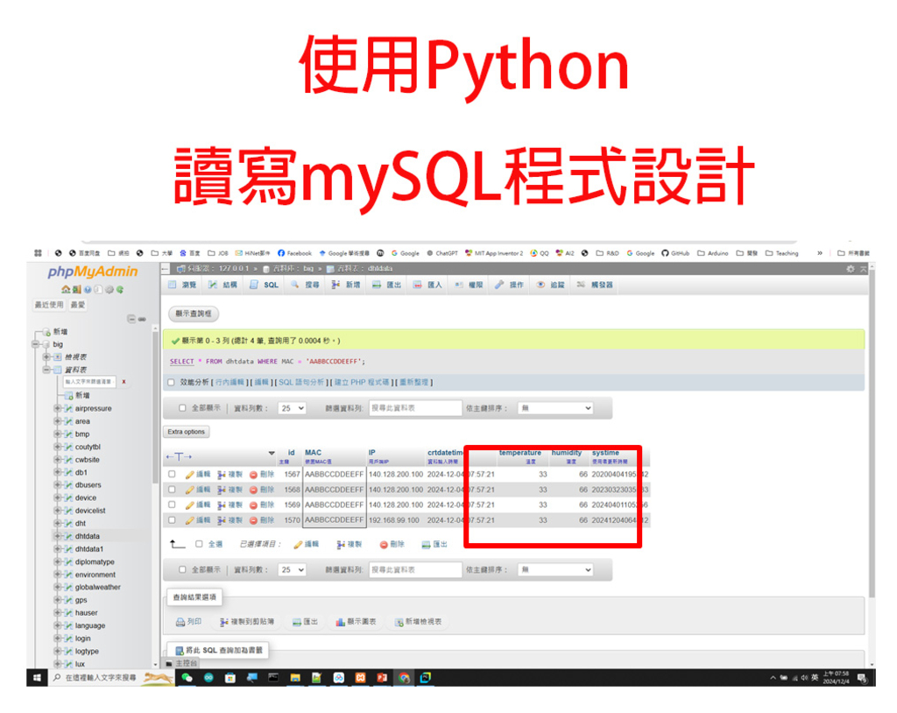Click the phpMyAdmin home icon
This screenshot has height=713, width=897.
pyautogui.click(x=66, y=290)
